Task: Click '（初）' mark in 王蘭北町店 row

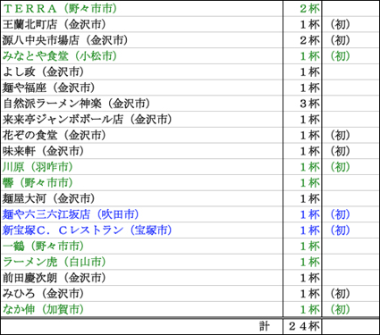Action: (x=340, y=24)
